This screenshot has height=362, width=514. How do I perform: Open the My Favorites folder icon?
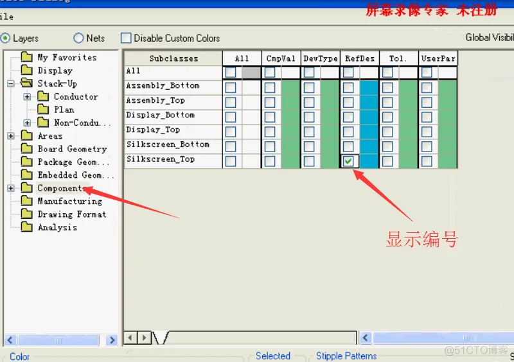(26, 57)
